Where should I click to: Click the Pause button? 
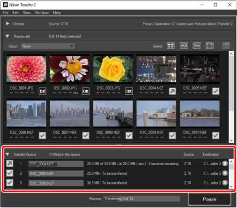coord(209,199)
